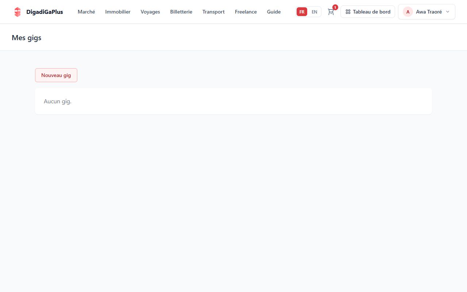Click the DigadiGaPlus logo icon

click(x=18, y=12)
